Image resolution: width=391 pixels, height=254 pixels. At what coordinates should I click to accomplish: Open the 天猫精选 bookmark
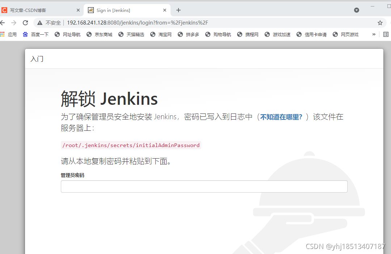(131, 35)
